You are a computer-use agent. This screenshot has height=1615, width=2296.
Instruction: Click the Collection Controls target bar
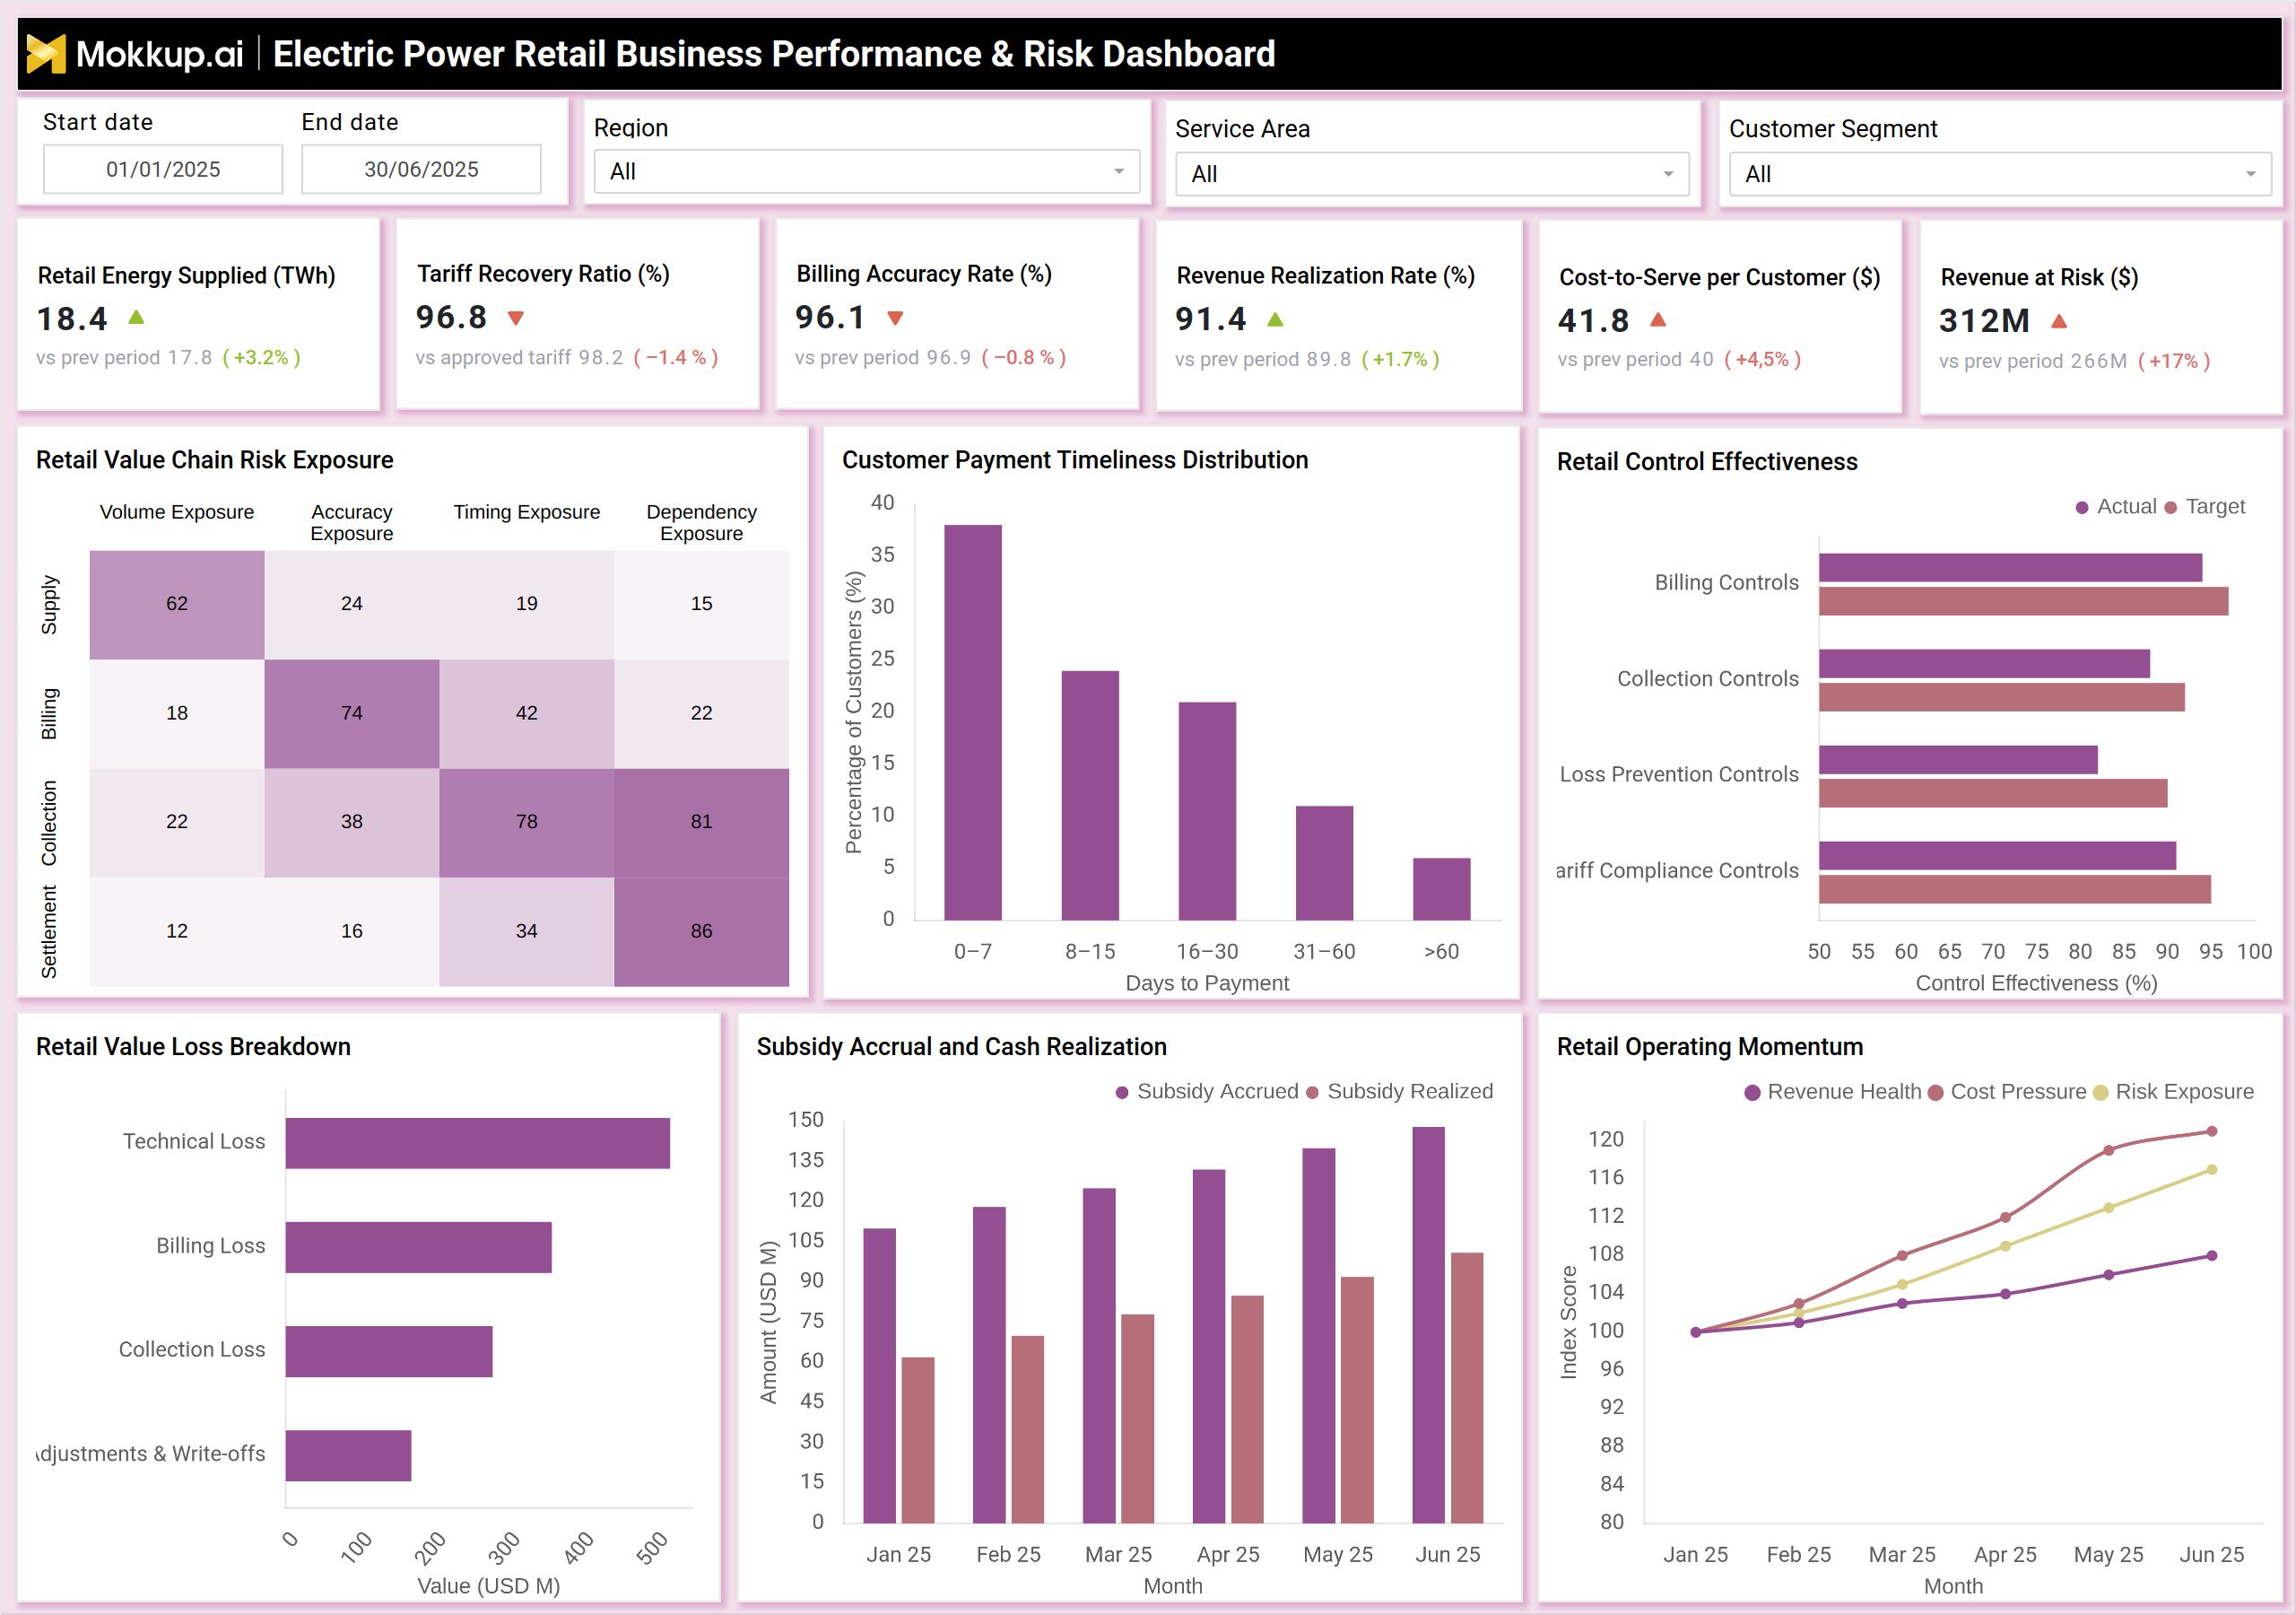coord(2001,697)
